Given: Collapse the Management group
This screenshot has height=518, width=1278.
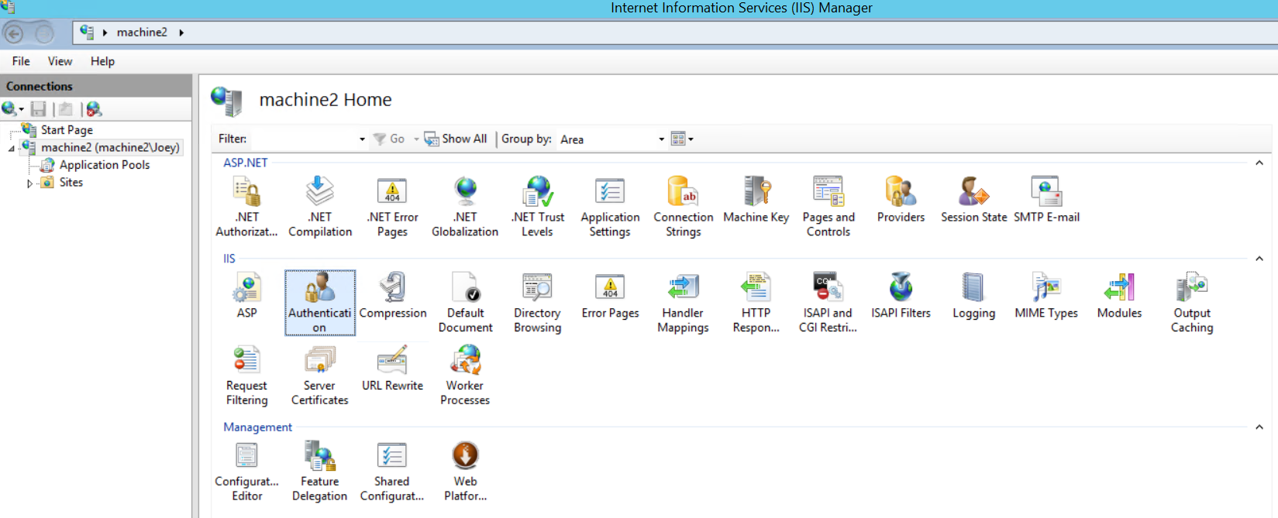Looking at the screenshot, I should (1259, 427).
